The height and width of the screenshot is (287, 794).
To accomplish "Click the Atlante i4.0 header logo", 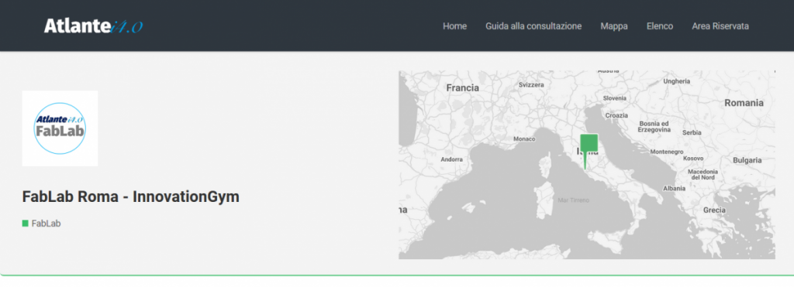I will pyautogui.click(x=93, y=26).
